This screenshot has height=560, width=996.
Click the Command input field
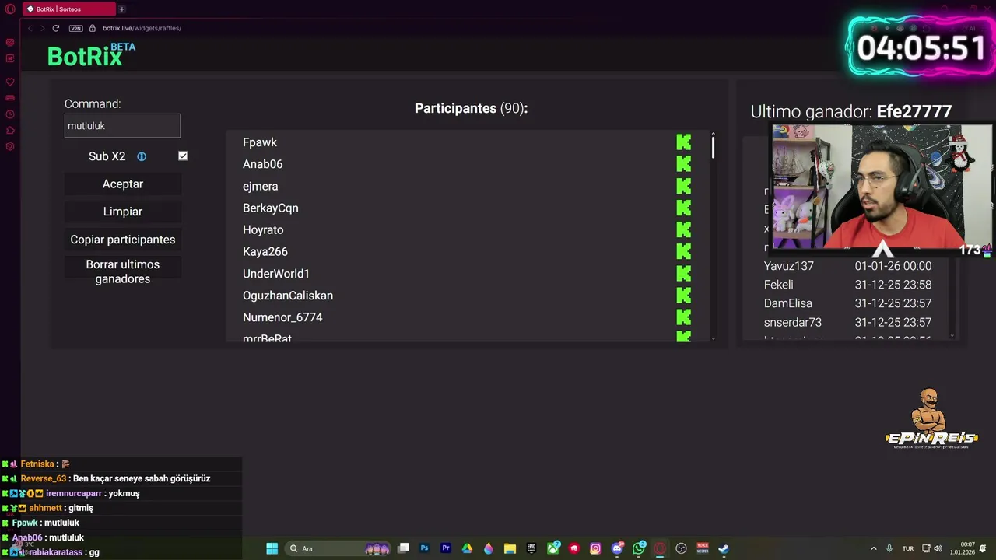coord(122,126)
